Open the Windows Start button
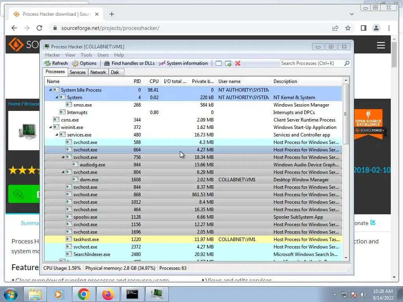 (x=11, y=294)
